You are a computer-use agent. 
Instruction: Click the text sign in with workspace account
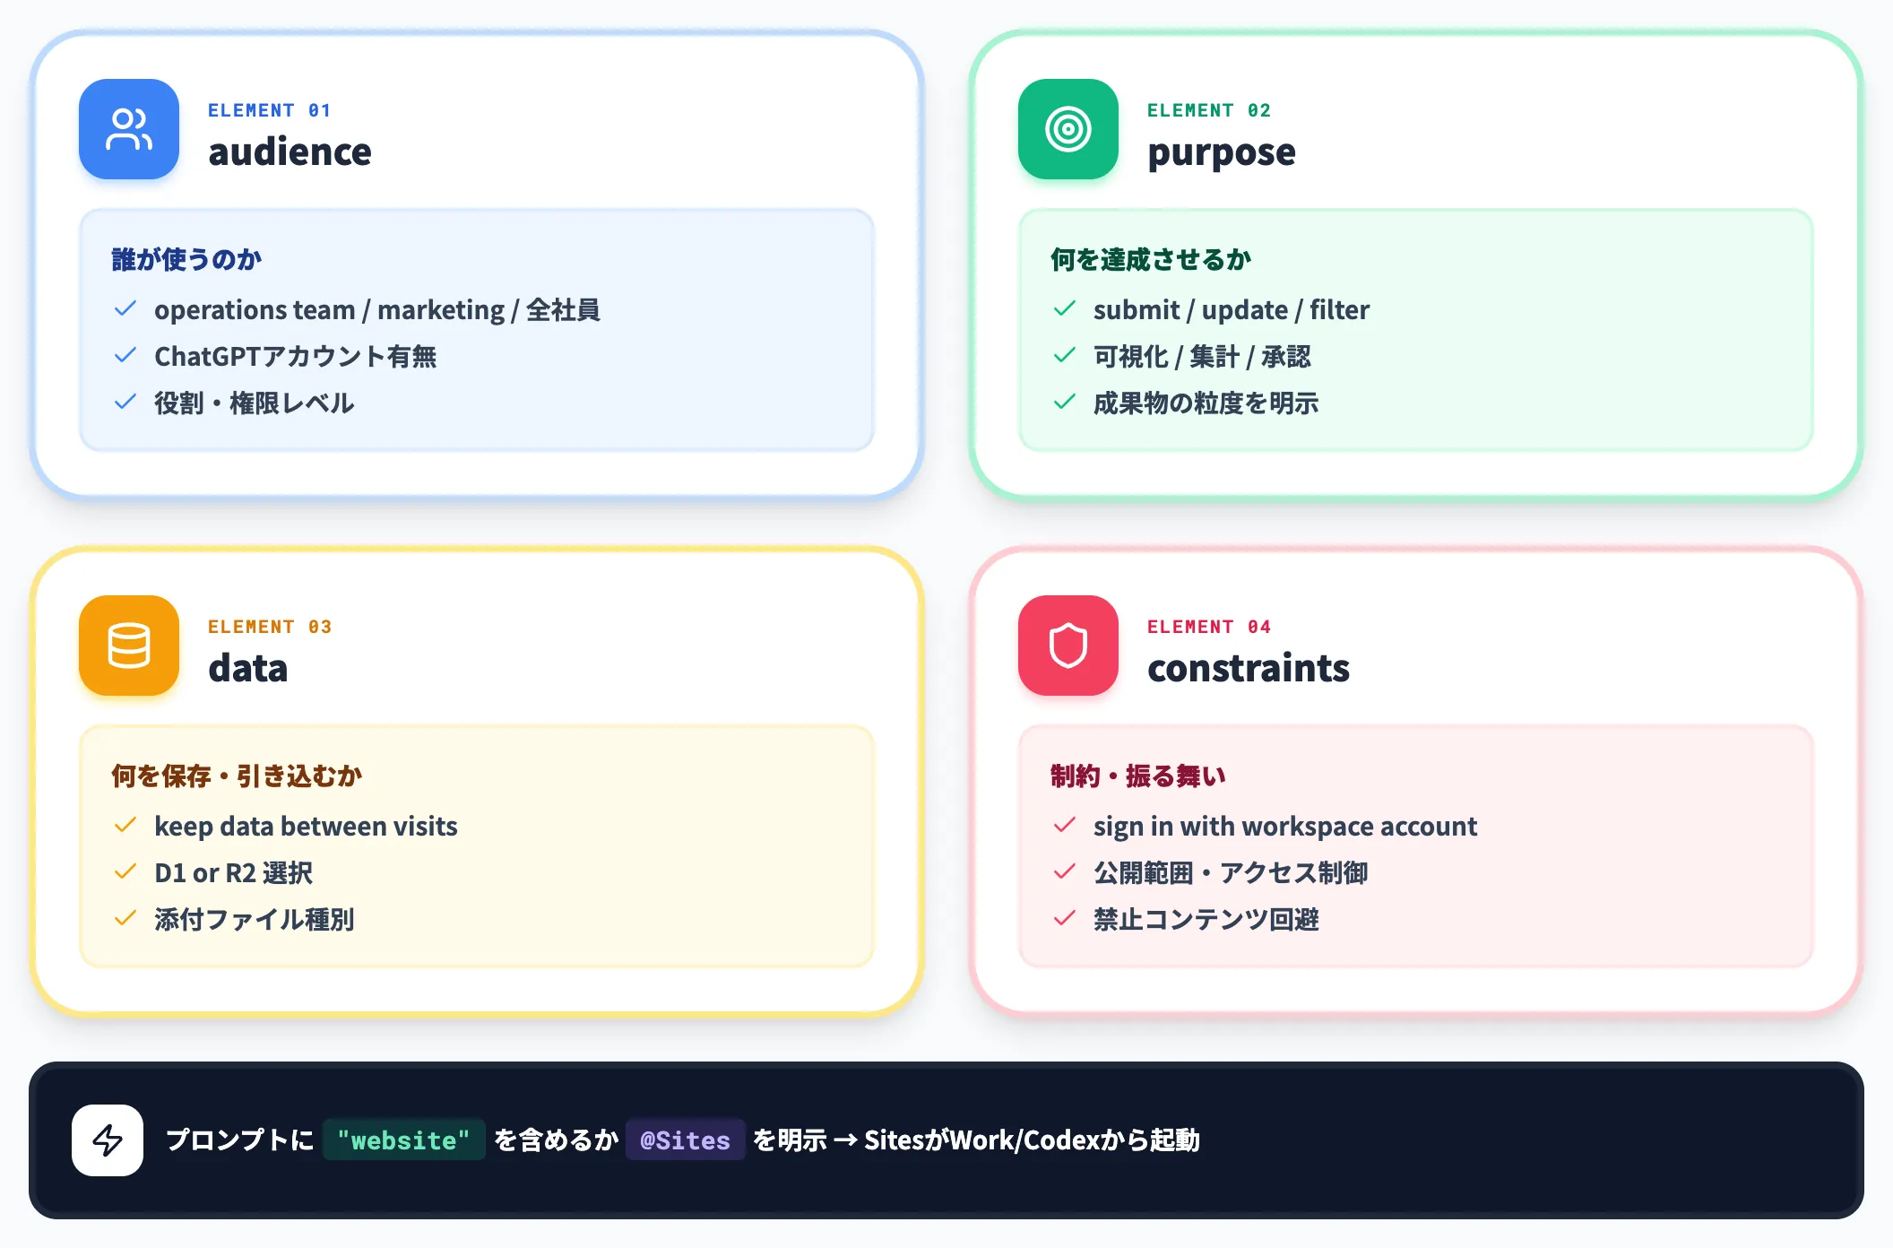[1285, 827]
